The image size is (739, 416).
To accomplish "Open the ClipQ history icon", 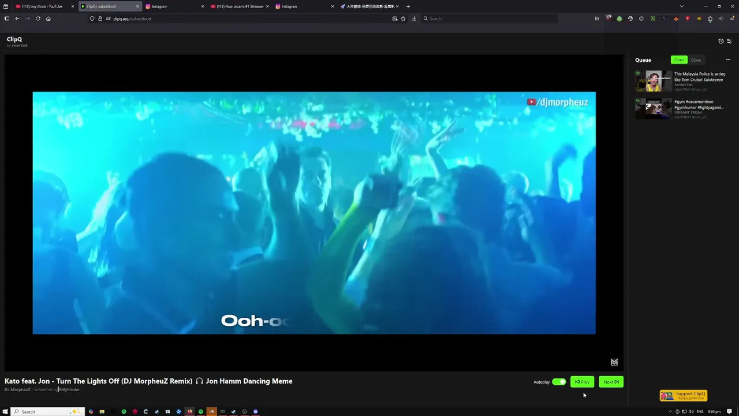I will [x=721, y=41].
